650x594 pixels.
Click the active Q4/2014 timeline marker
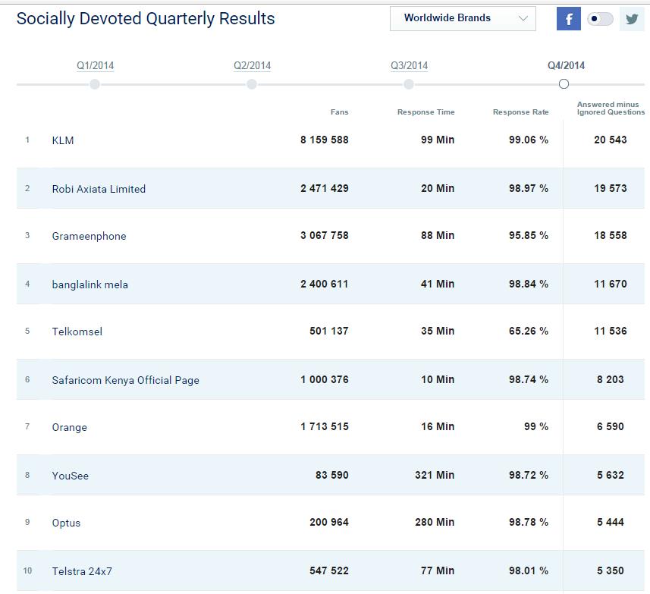tap(564, 84)
